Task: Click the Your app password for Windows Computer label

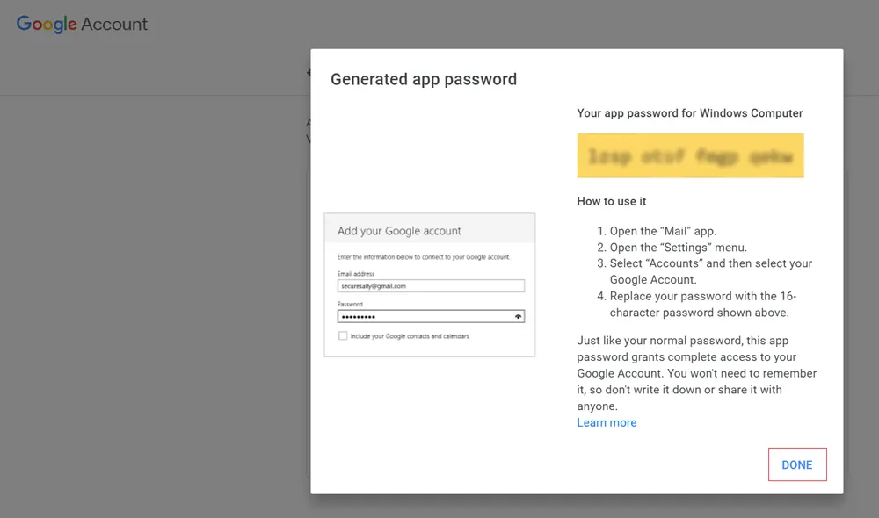Action: click(690, 113)
